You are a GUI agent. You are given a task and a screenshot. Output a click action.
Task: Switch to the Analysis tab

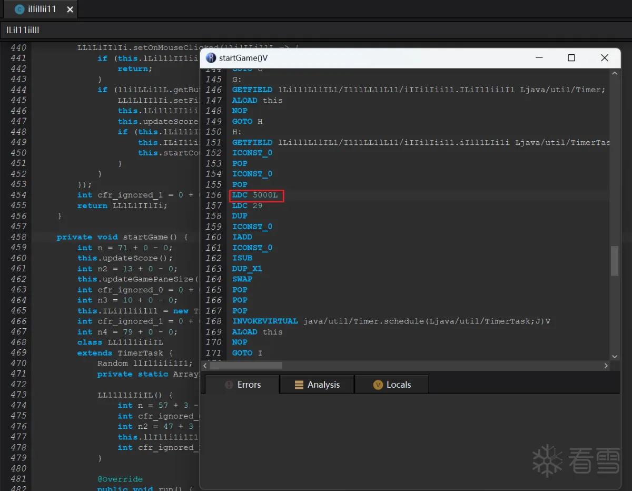click(317, 385)
